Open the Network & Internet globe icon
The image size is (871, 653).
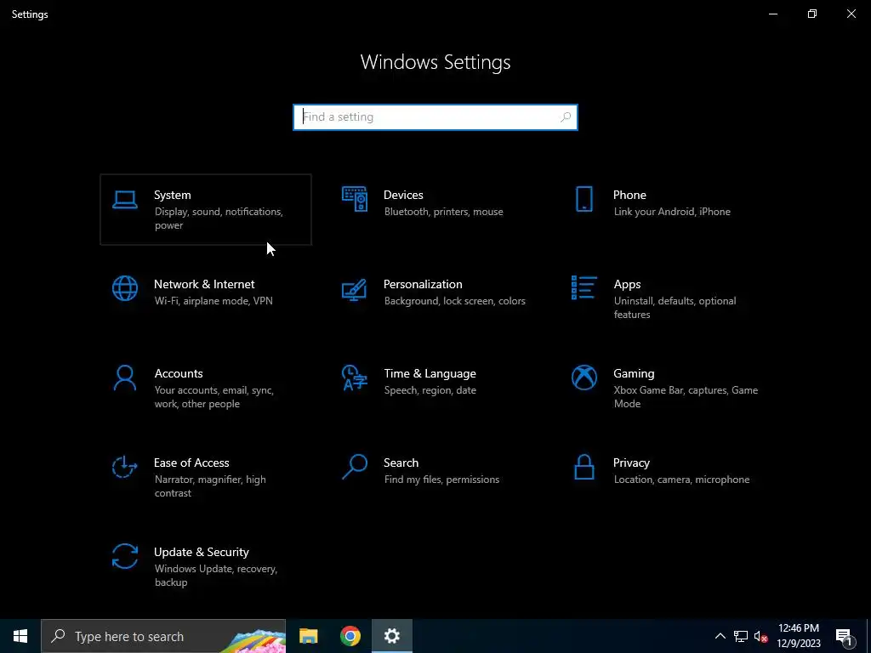tap(124, 288)
